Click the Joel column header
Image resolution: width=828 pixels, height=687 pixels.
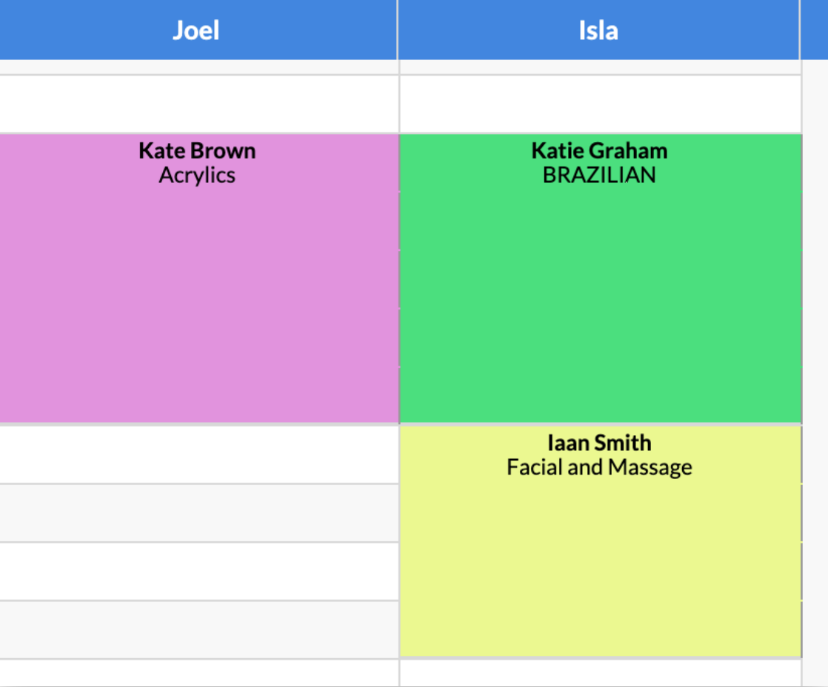[196, 30]
